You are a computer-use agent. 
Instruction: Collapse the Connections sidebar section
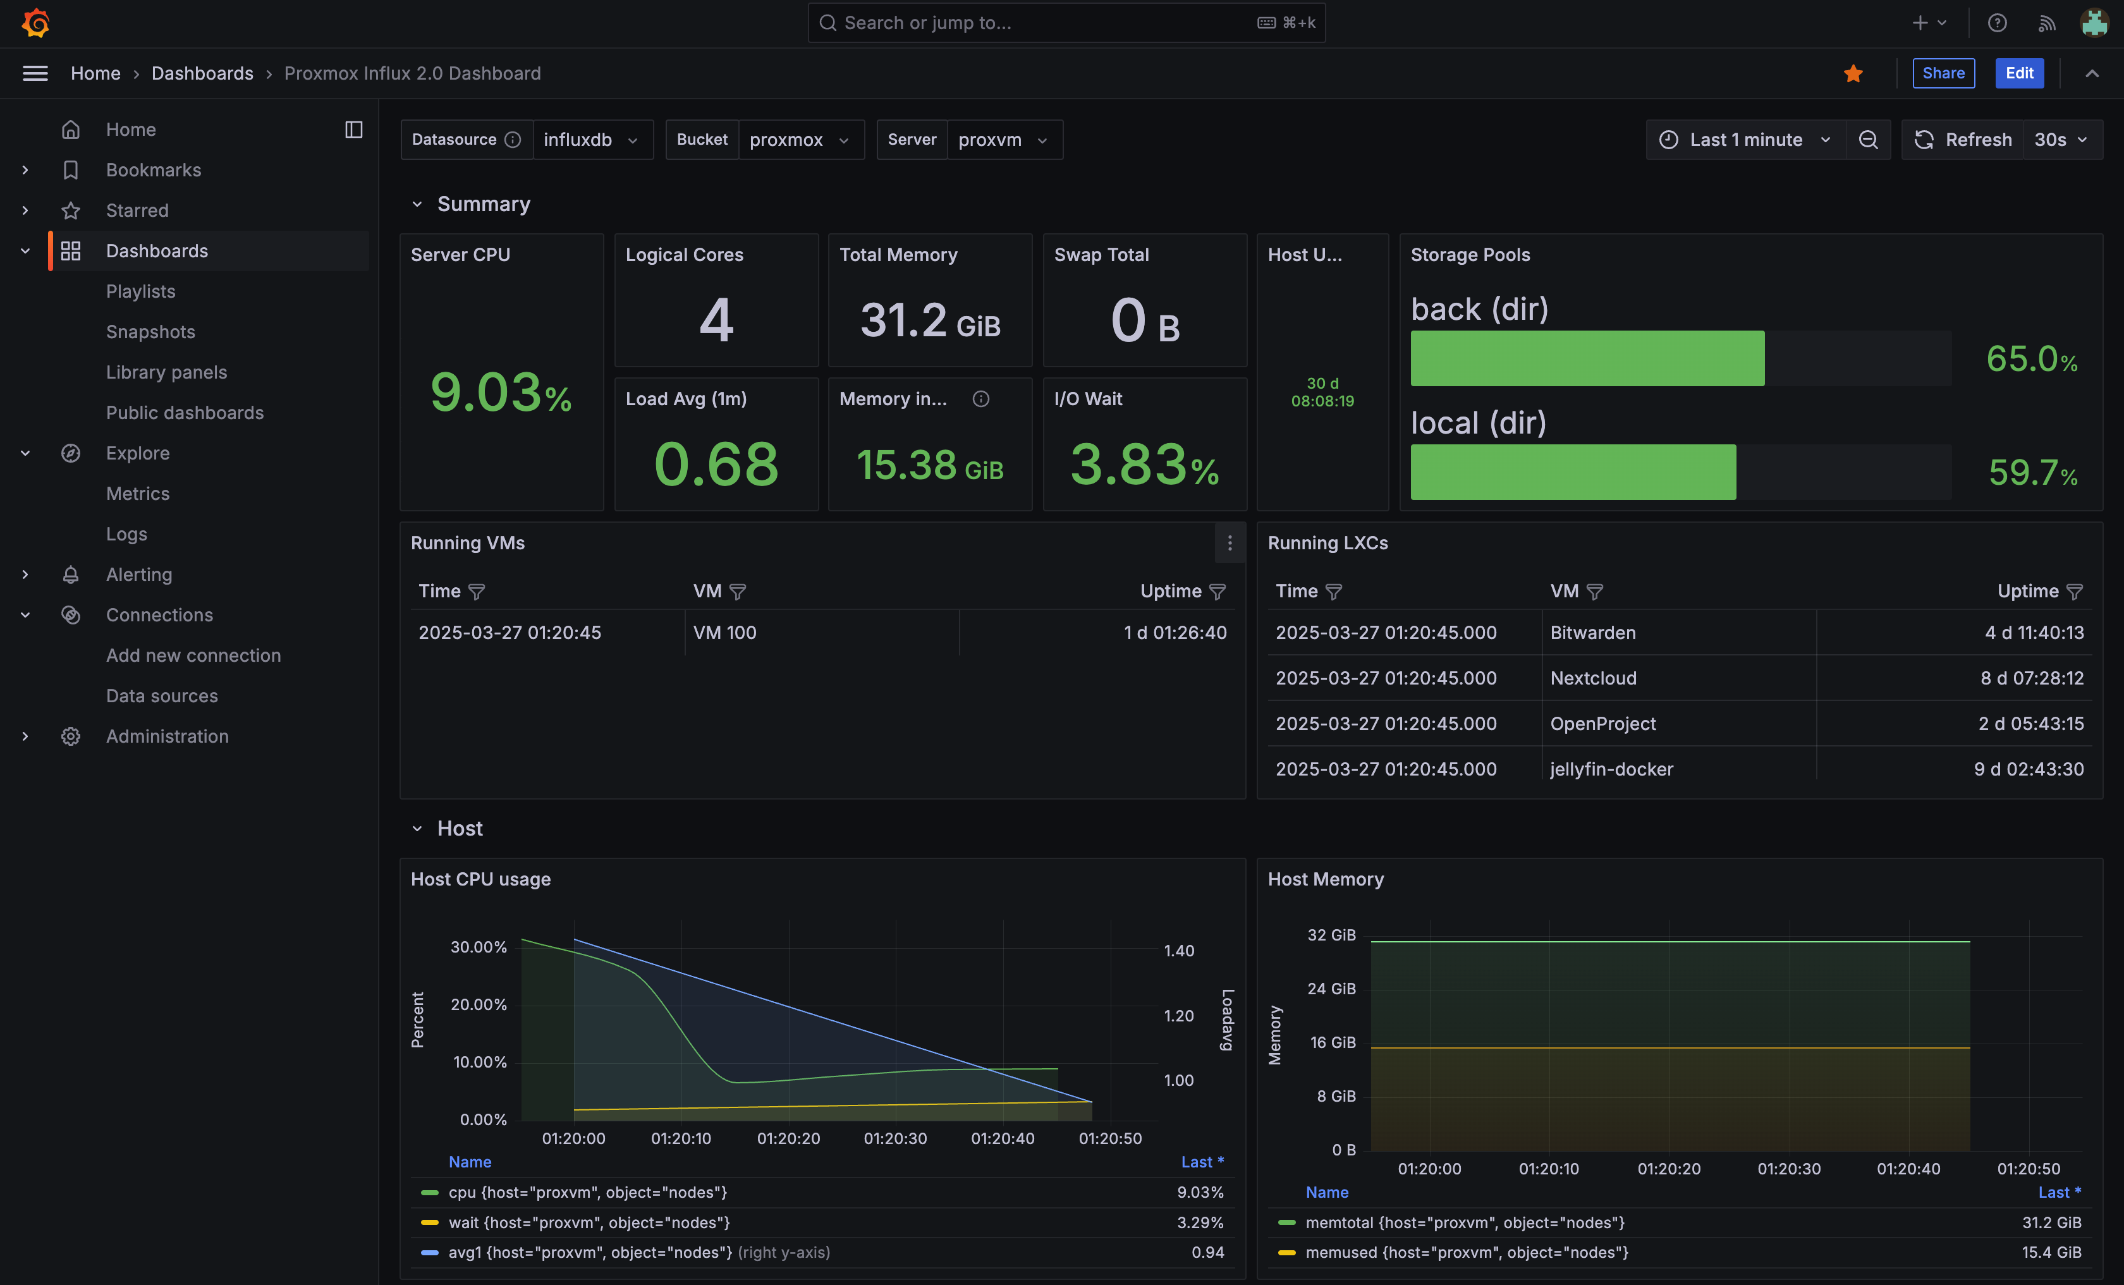pyautogui.click(x=25, y=616)
